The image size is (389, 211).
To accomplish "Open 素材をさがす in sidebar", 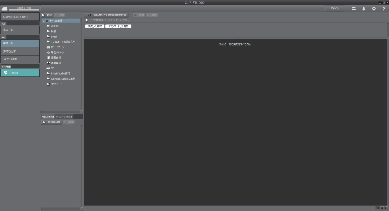I will point(20,51).
